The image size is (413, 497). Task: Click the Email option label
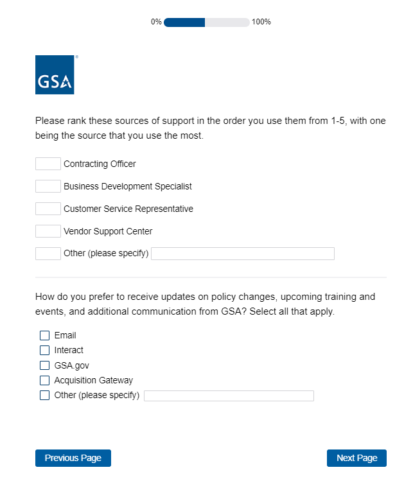66,335
